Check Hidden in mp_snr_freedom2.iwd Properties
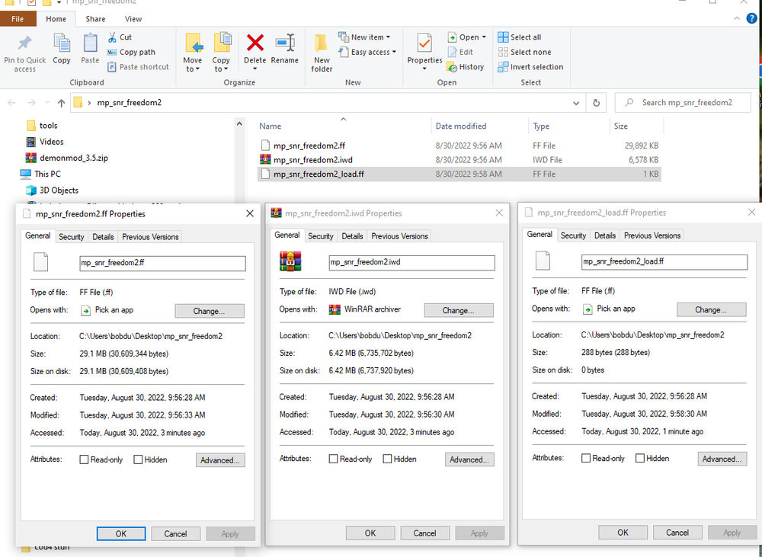 [387, 459]
